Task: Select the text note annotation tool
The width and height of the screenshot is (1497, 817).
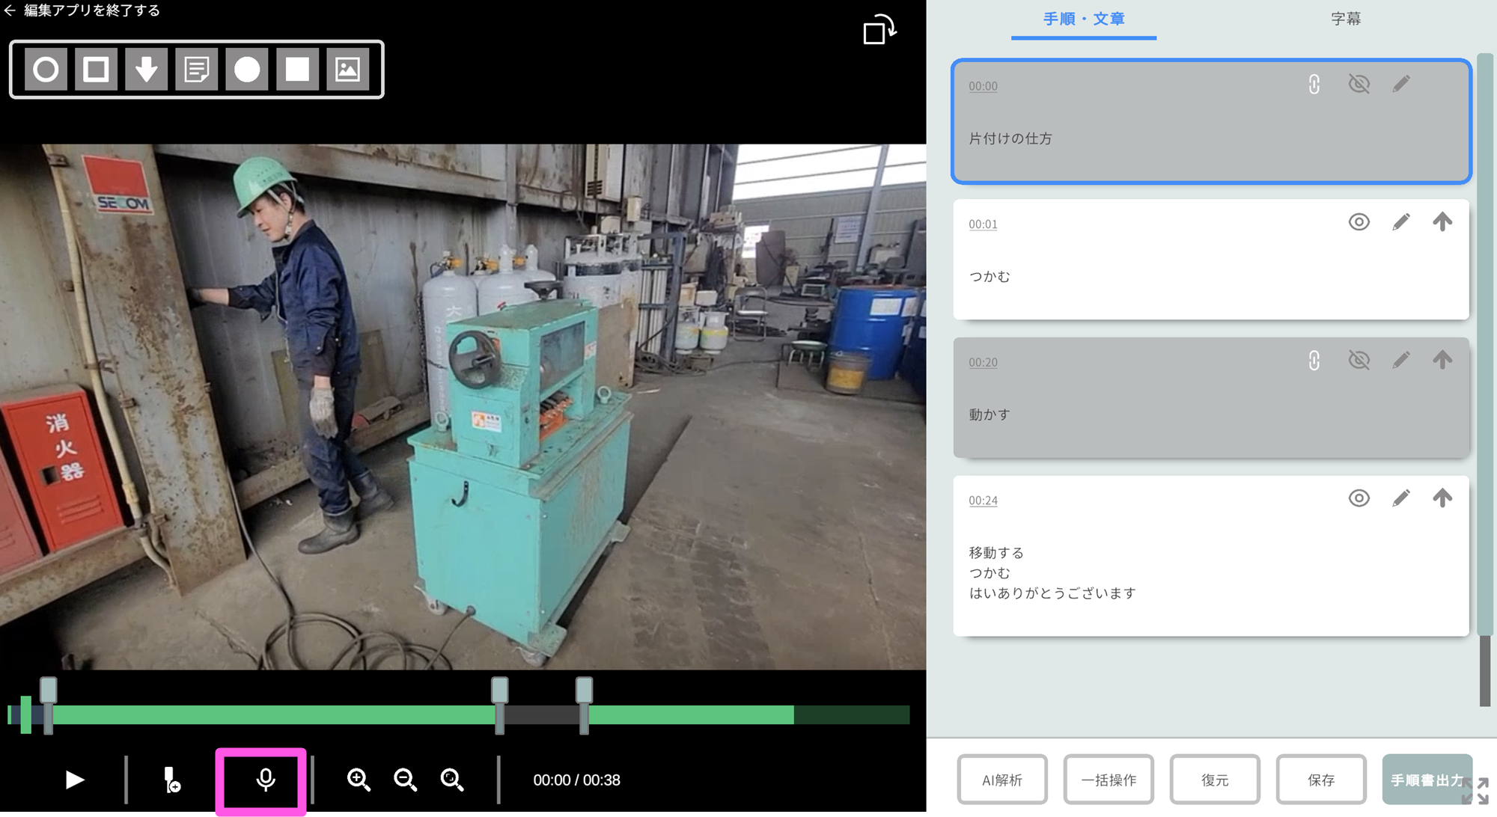Action: point(196,70)
